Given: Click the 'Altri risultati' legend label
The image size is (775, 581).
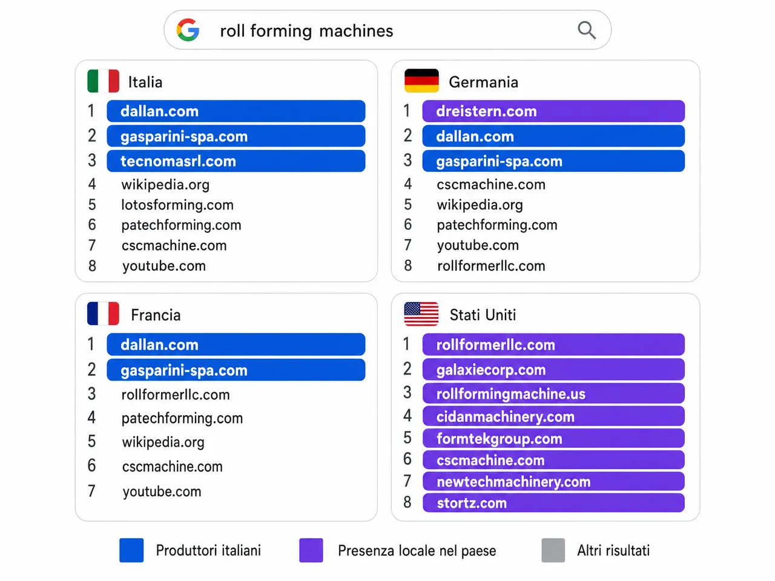Looking at the screenshot, I should [x=613, y=550].
